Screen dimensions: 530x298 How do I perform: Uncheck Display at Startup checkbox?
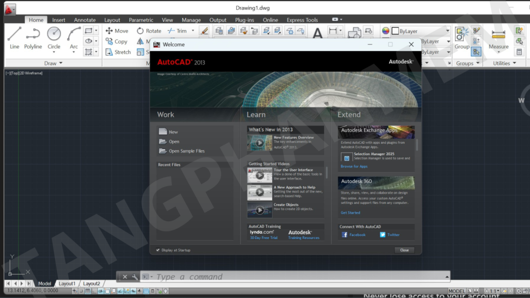[158, 250]
